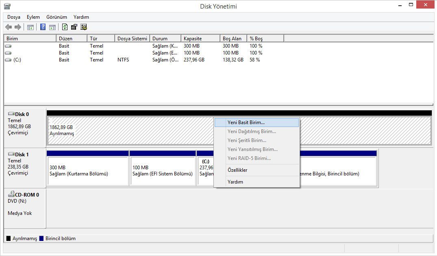Click the Disk 1 drive icon
Viewport: 437px width, 256px height.
[11, 154]
